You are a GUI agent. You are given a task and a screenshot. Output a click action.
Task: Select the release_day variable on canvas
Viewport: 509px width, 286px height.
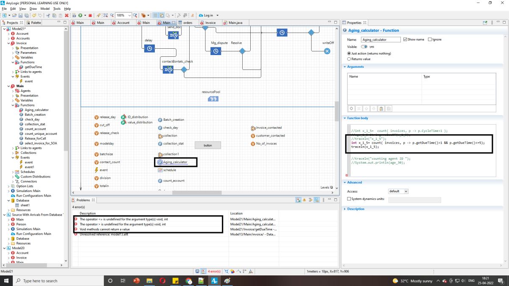(105, 117)
